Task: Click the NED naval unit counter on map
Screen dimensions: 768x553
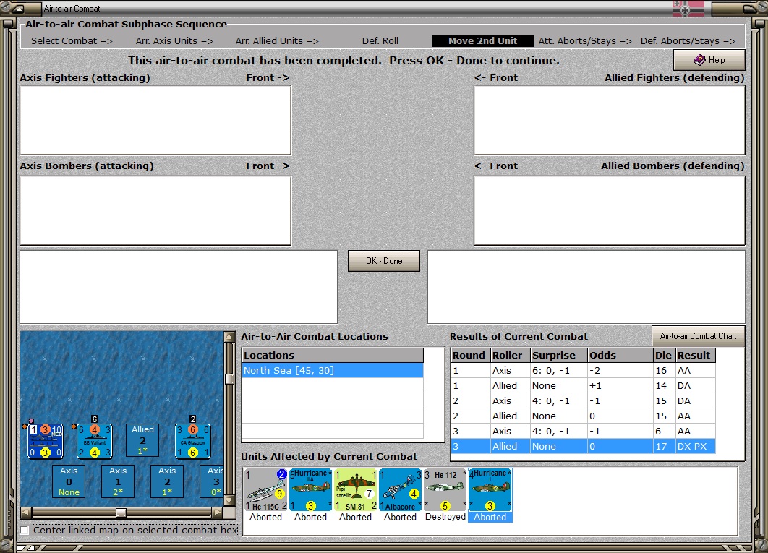Action: 45,441
